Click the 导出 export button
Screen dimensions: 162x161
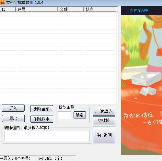click(13, 118)
